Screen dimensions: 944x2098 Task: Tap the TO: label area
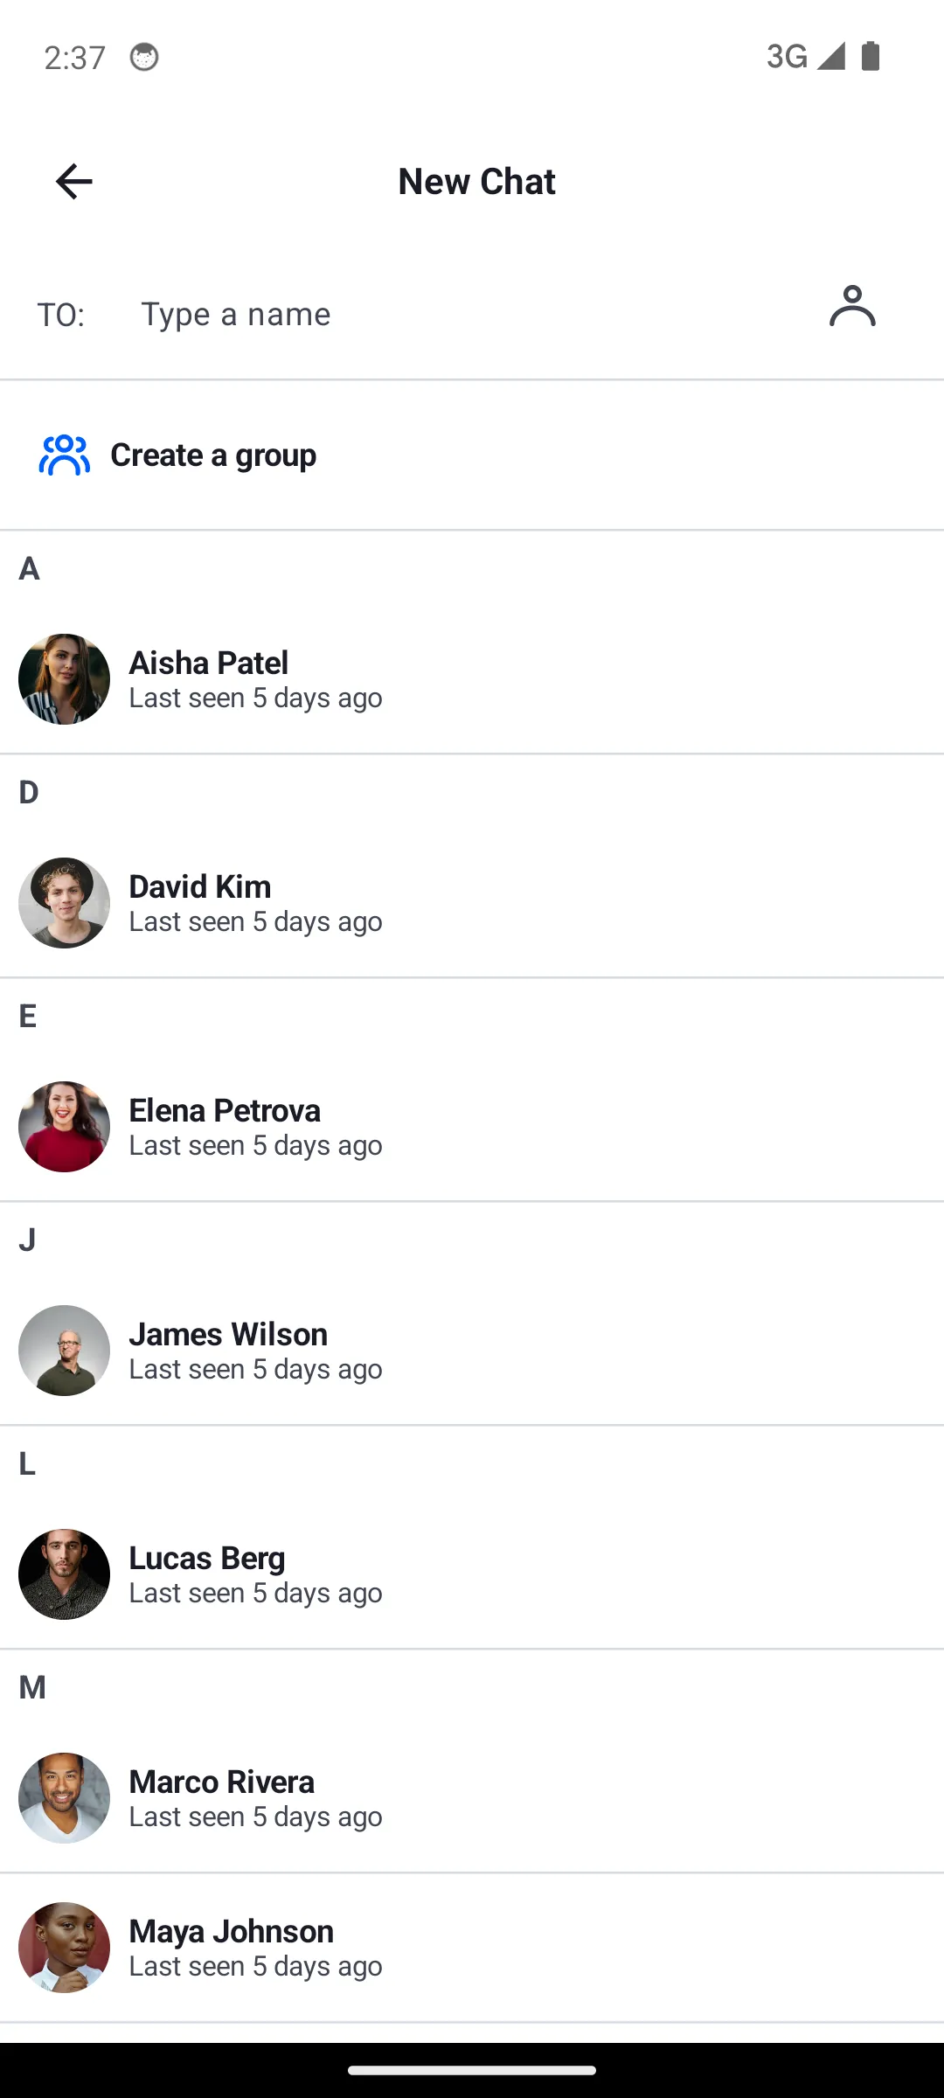61,314
